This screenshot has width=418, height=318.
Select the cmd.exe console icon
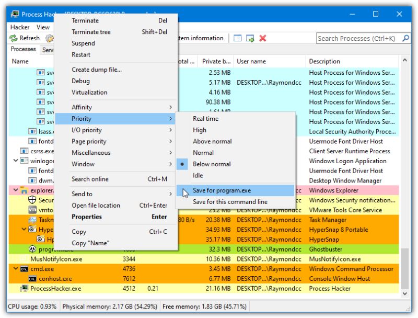(24, 269)
